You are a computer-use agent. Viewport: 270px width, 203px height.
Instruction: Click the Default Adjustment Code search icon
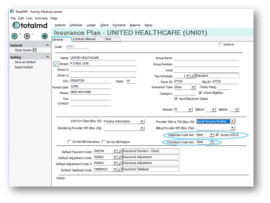[x=120, y=157]
